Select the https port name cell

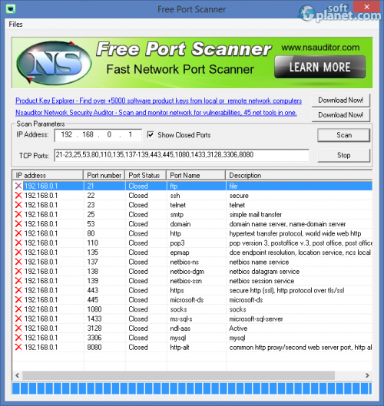click(177, 290)
